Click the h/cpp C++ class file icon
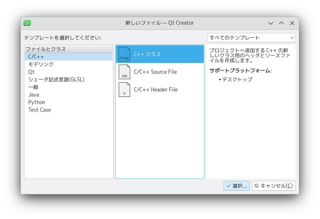Viewport: 320px width, 219px height. 124,54
